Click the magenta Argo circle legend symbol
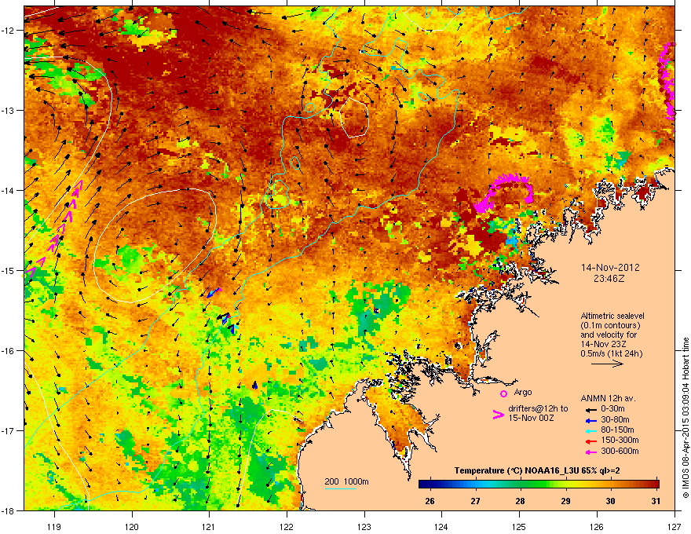The image size is (691, 534). click(x=503, y=393)
